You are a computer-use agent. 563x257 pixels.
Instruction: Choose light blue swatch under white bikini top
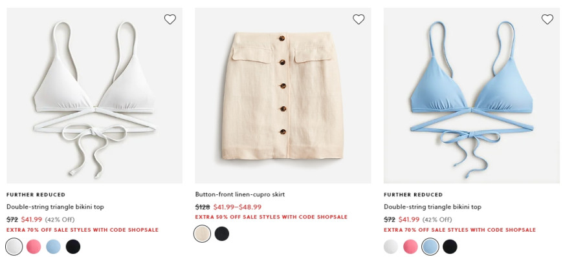(54, 247)
